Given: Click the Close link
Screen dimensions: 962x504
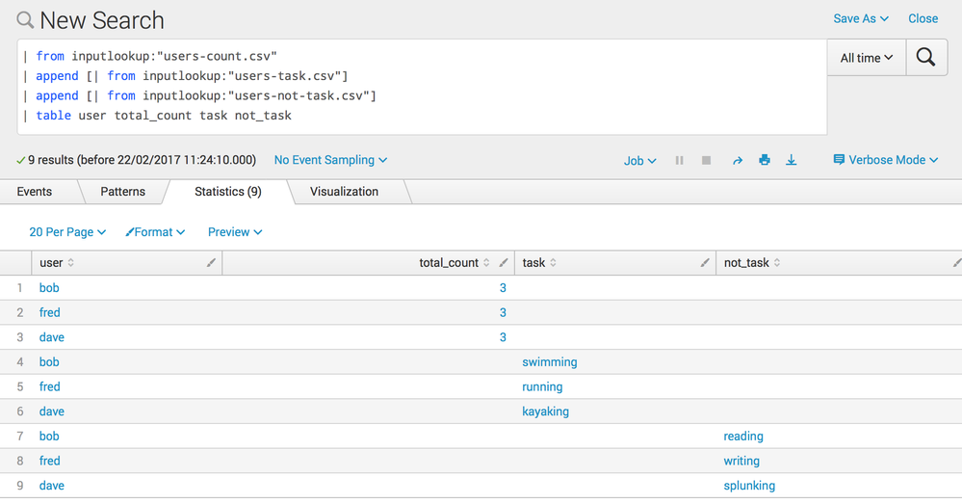Looking at the screenshot, I should (923, 18).
